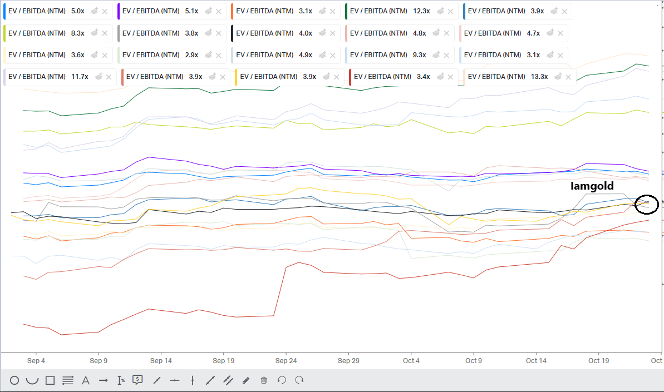Click the layers icon on 8.3x series
Viewport: 664px width, 392px height.
click(x=95, y=33)
